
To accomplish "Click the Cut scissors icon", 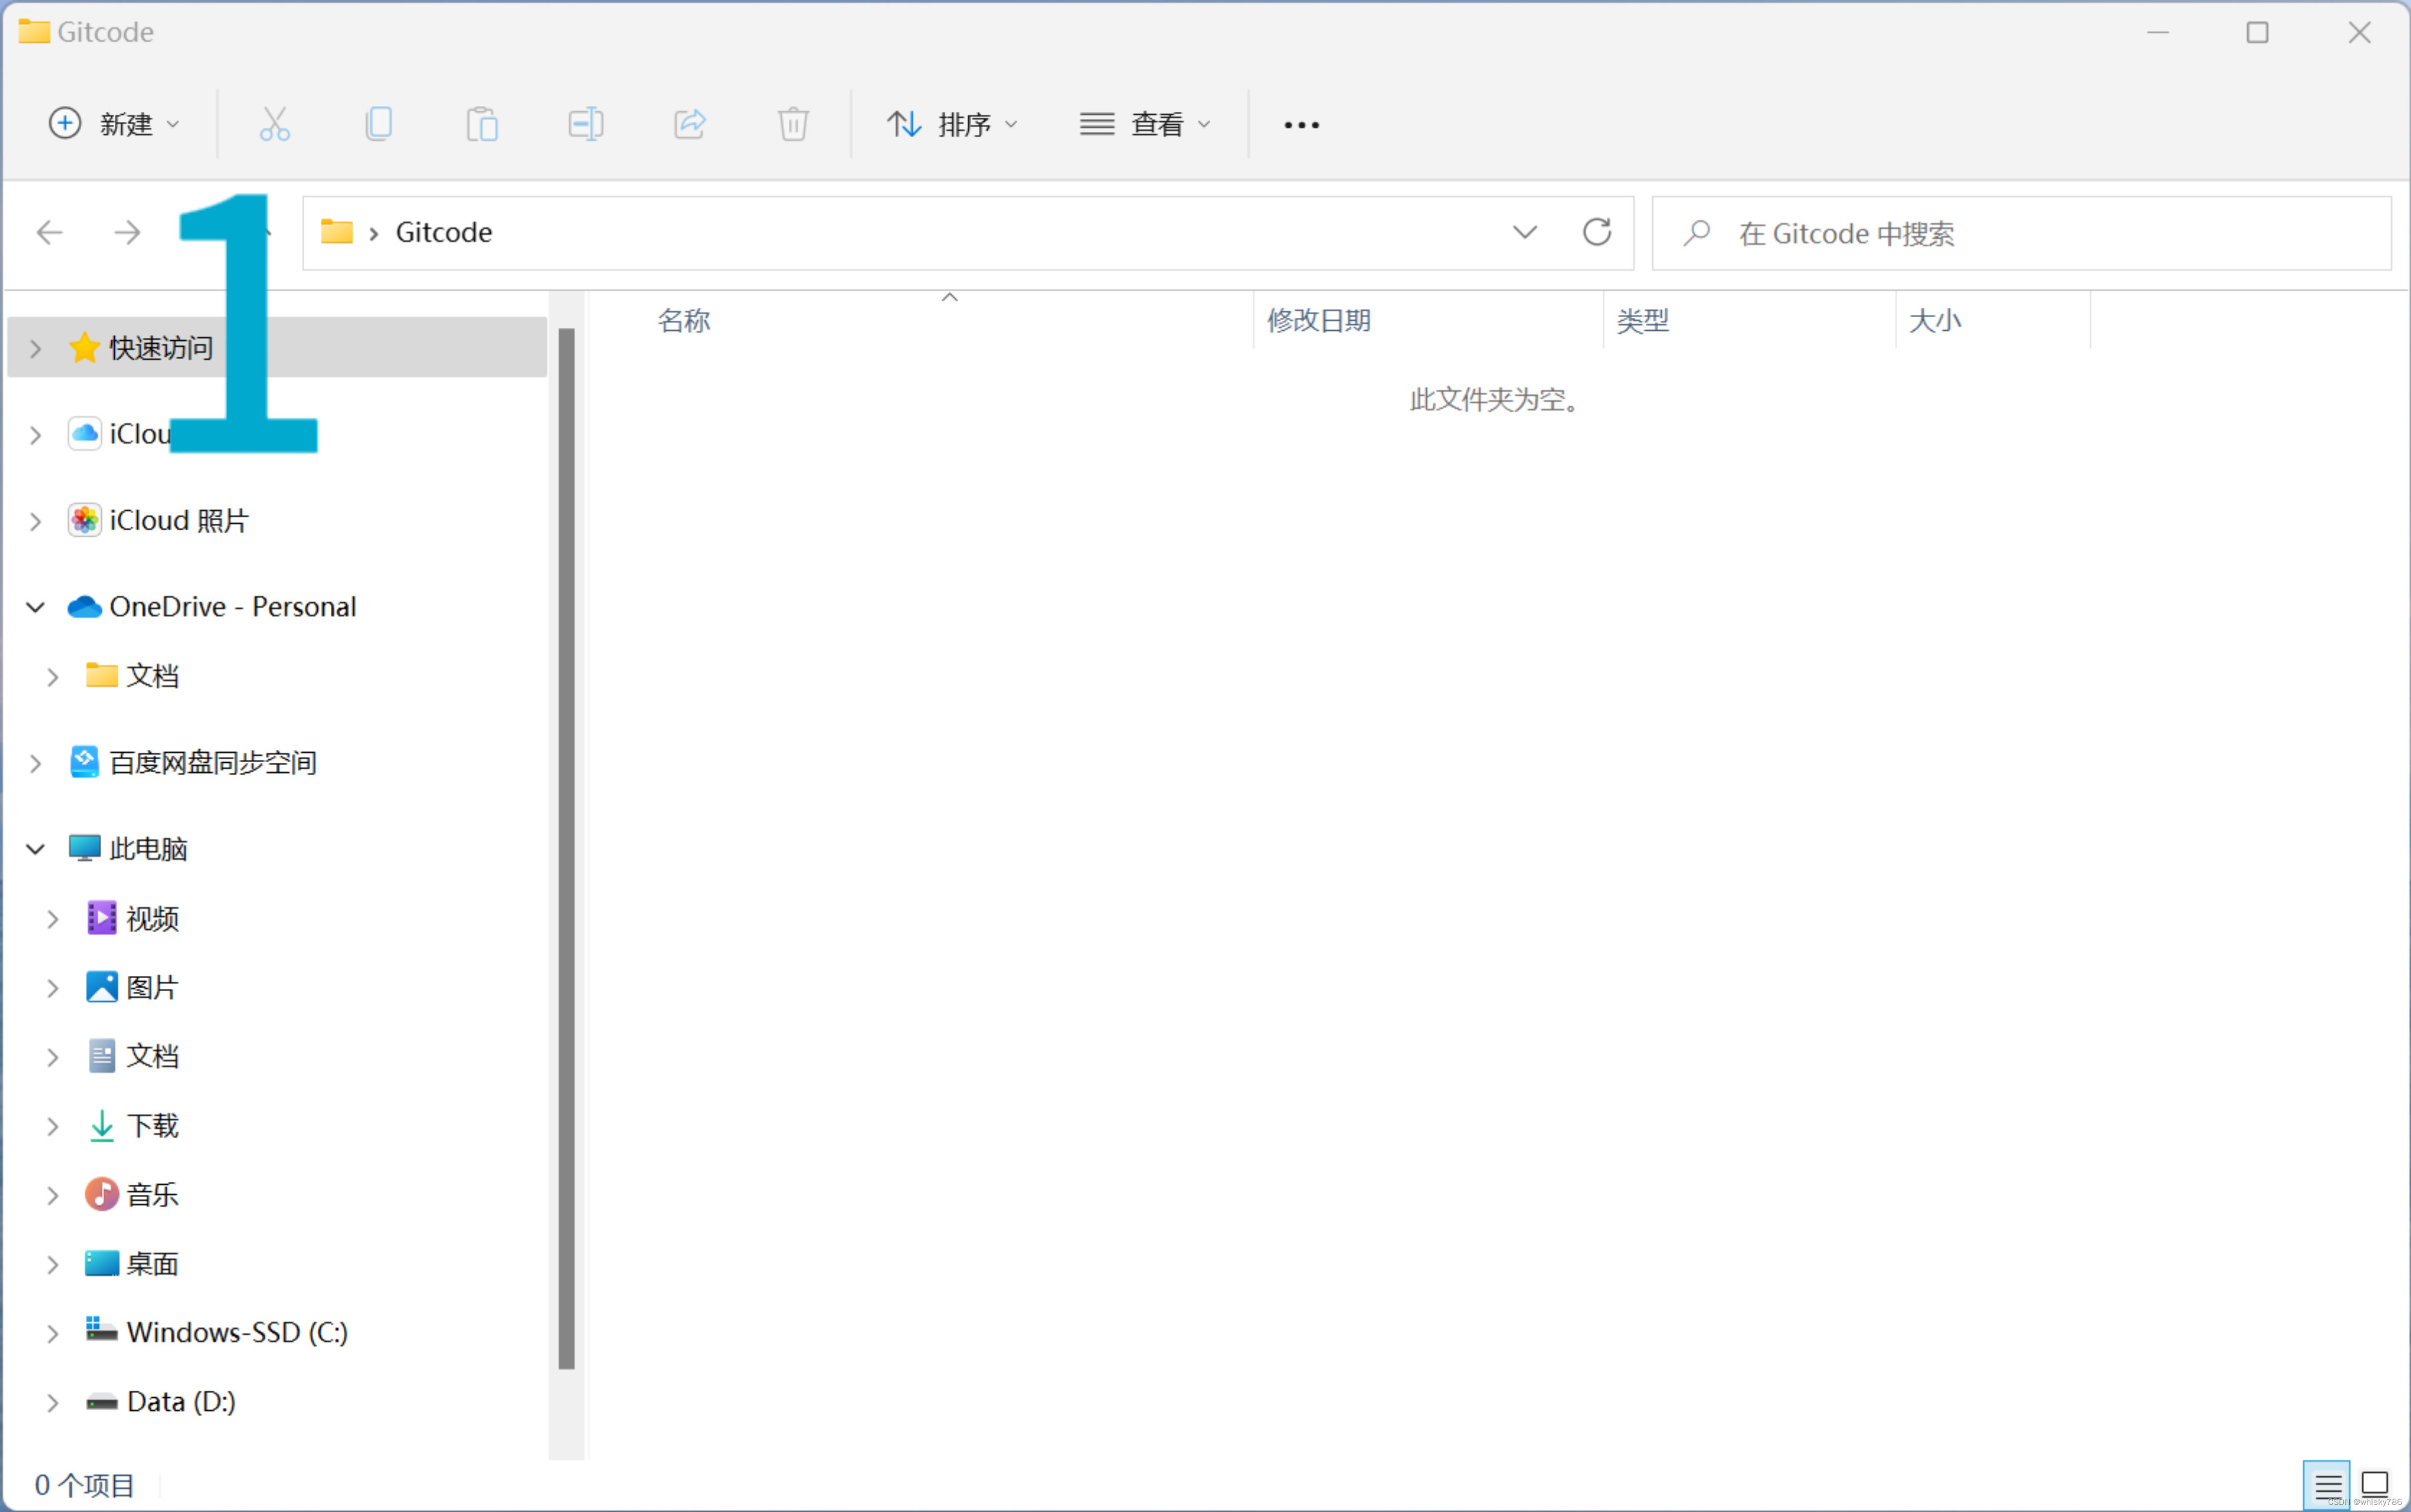I will pos(274,124).
